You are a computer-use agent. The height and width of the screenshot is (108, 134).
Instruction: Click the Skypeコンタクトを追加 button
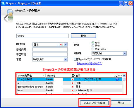pos(94,103)
